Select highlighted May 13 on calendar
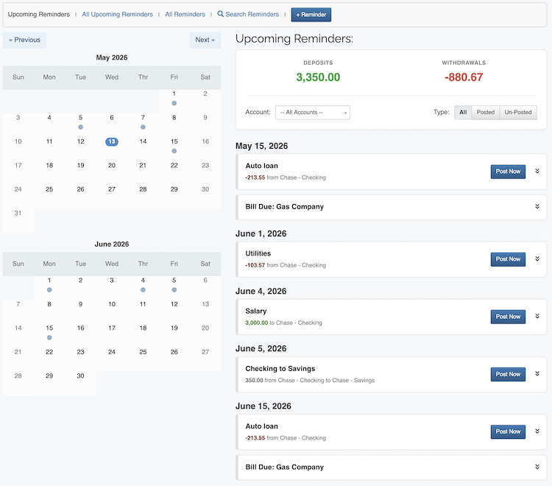Image resolution: width=552 pixels, height=486 pixels. pyautogui.click(x=112, y=141)
